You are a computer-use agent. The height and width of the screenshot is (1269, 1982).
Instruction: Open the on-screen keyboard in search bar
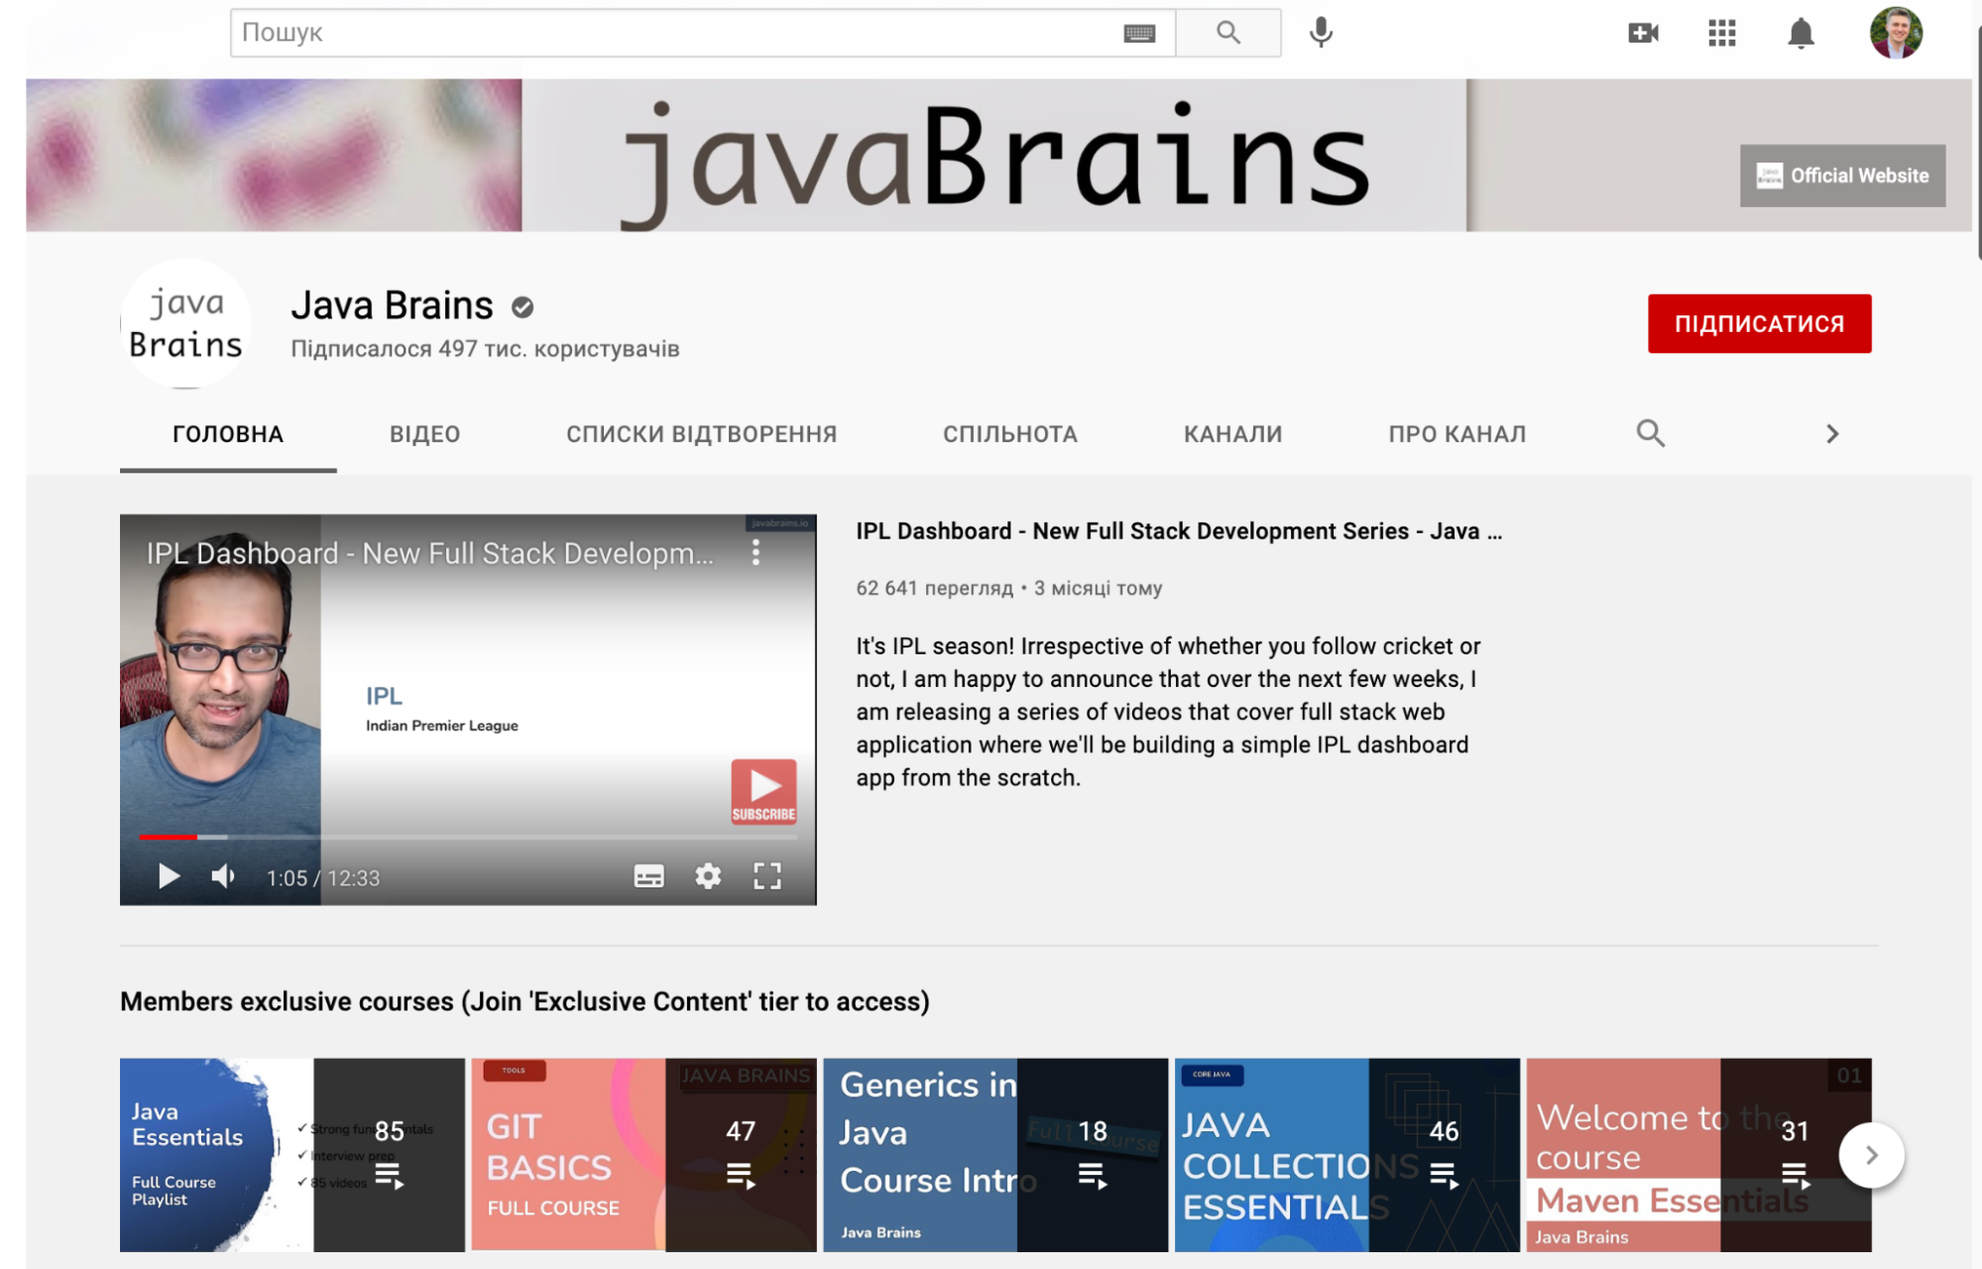[x=1139, y=34]
